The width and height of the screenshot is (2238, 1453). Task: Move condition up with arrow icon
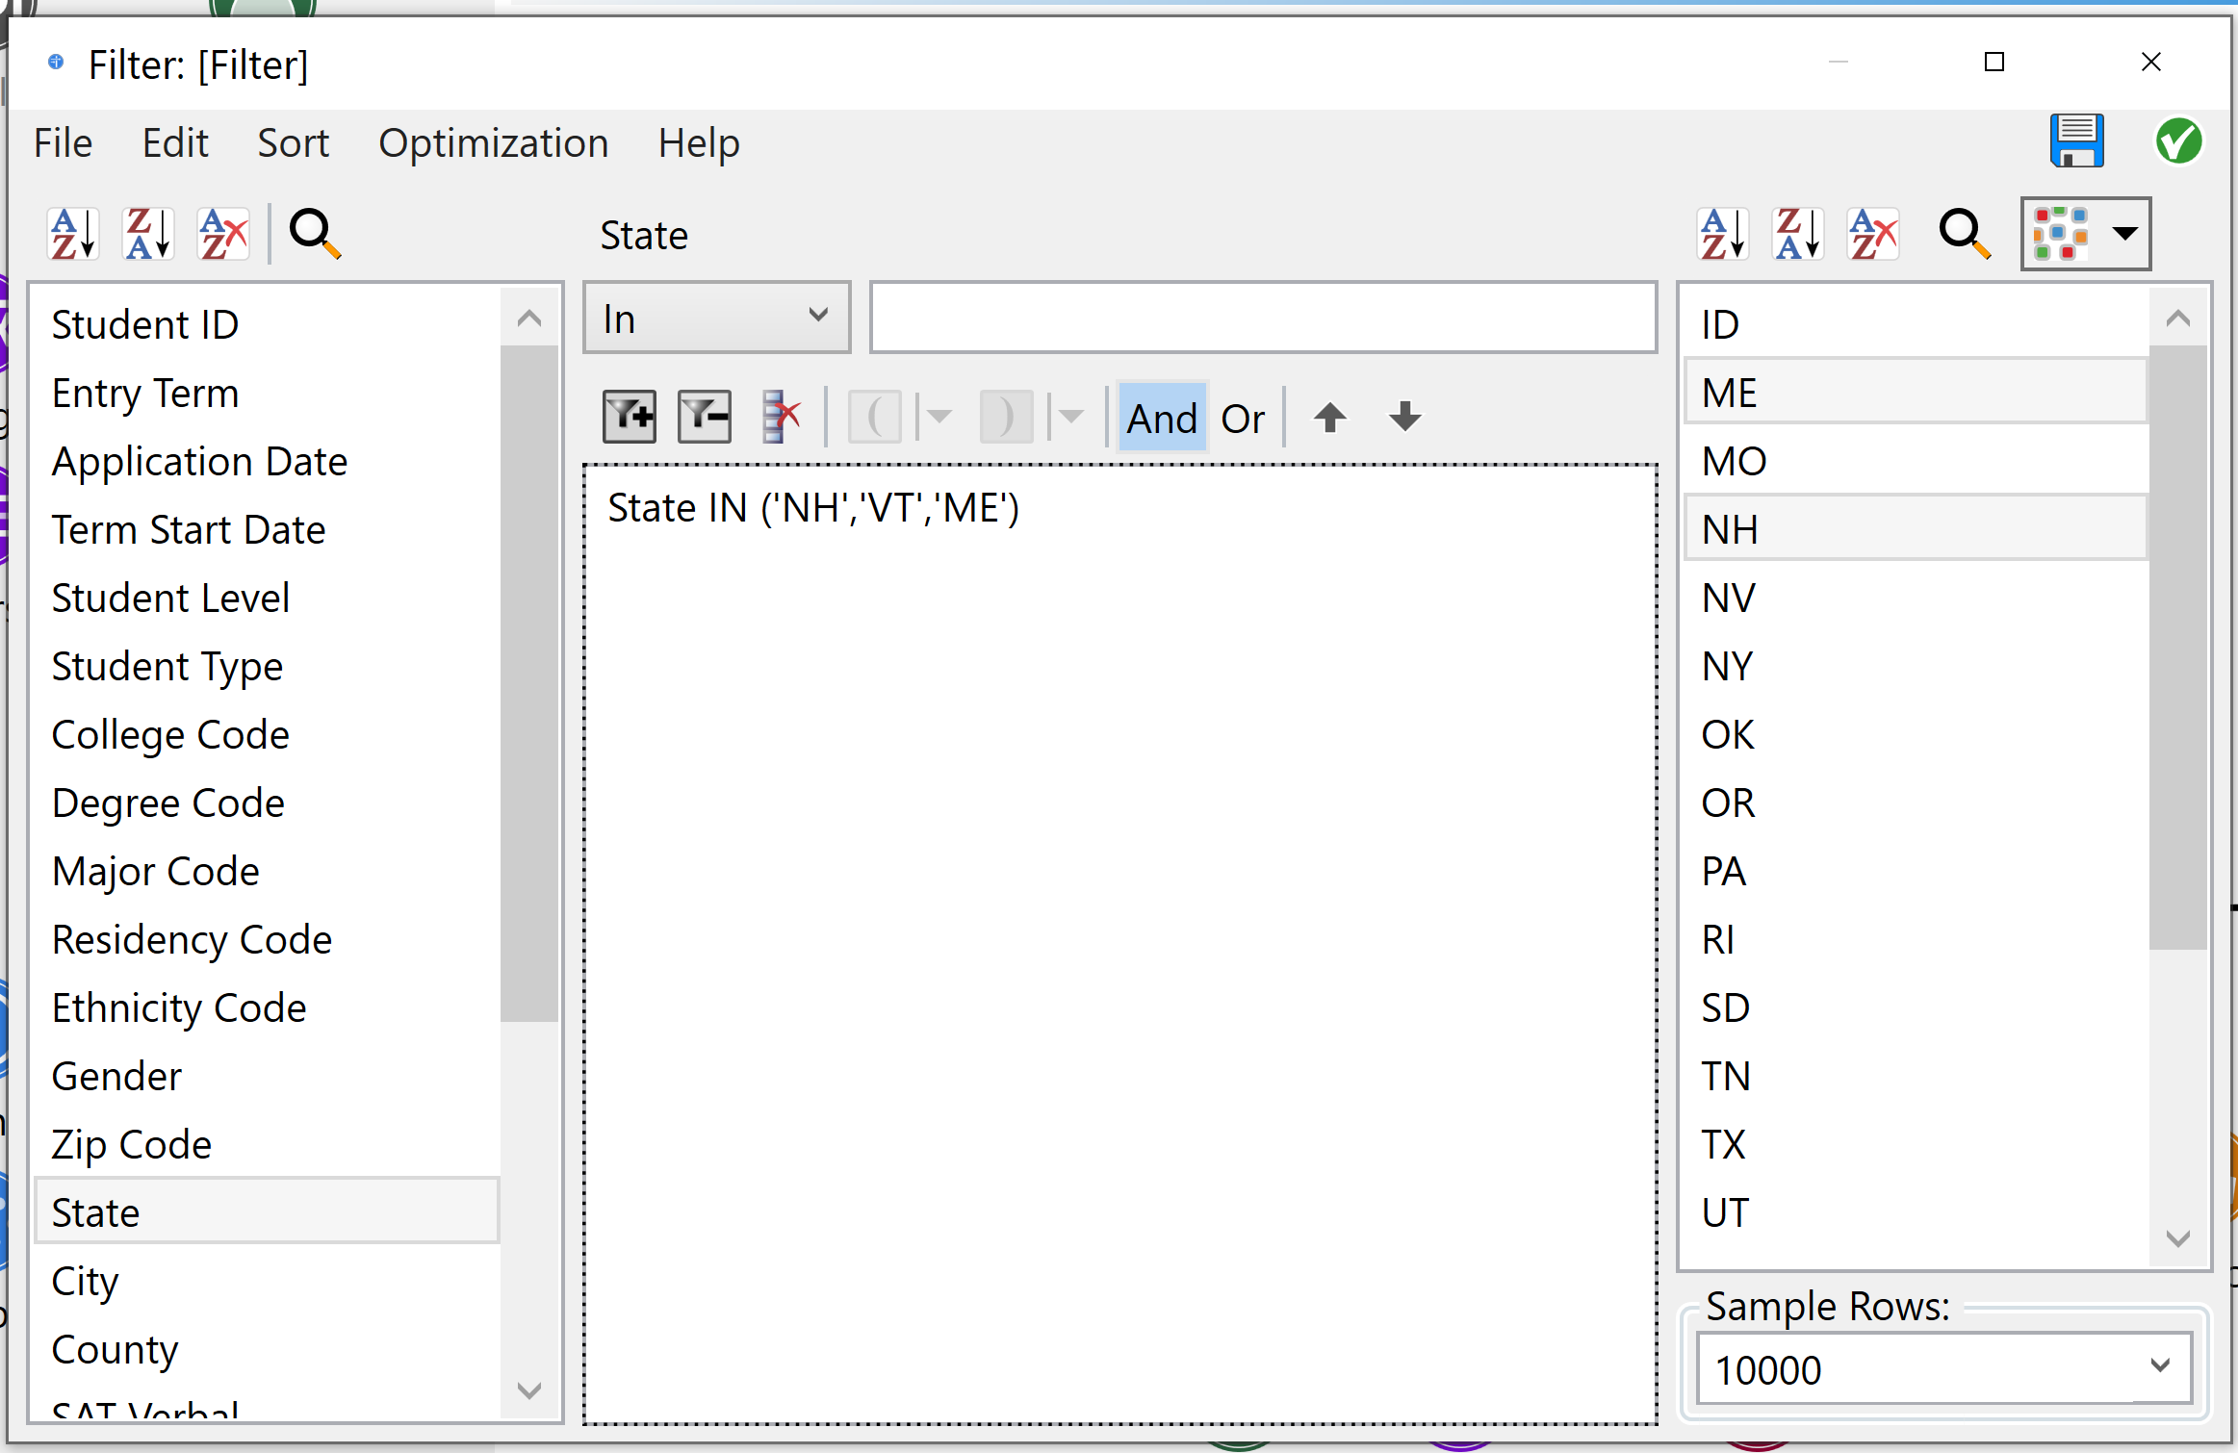[x=1329, y=418]
